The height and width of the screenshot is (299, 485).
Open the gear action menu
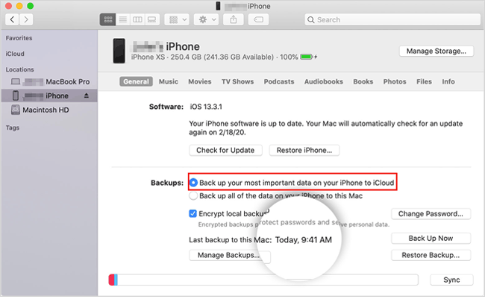point(207,19)
